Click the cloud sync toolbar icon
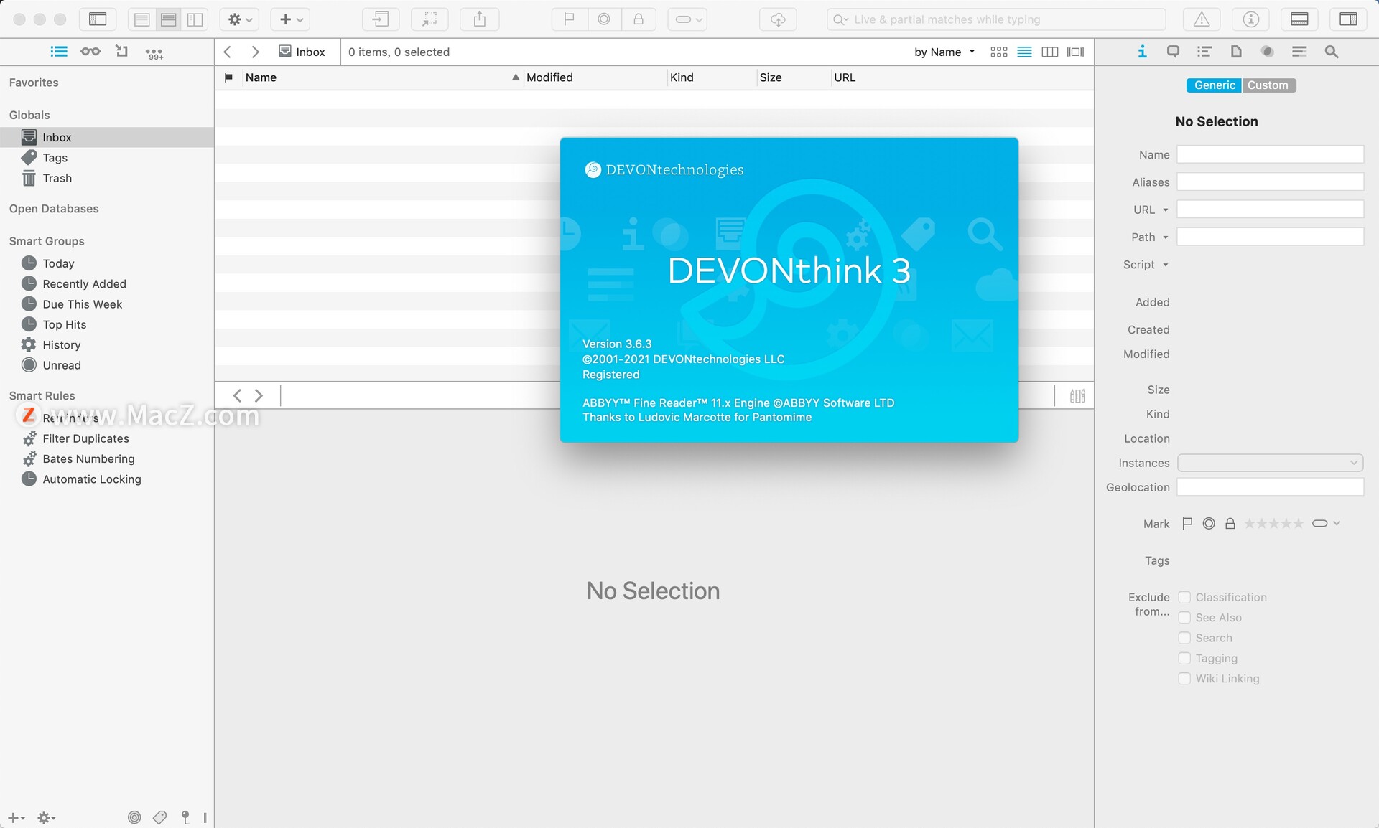The width and height of the screenshot is (1379, 828). click(778, 19)
